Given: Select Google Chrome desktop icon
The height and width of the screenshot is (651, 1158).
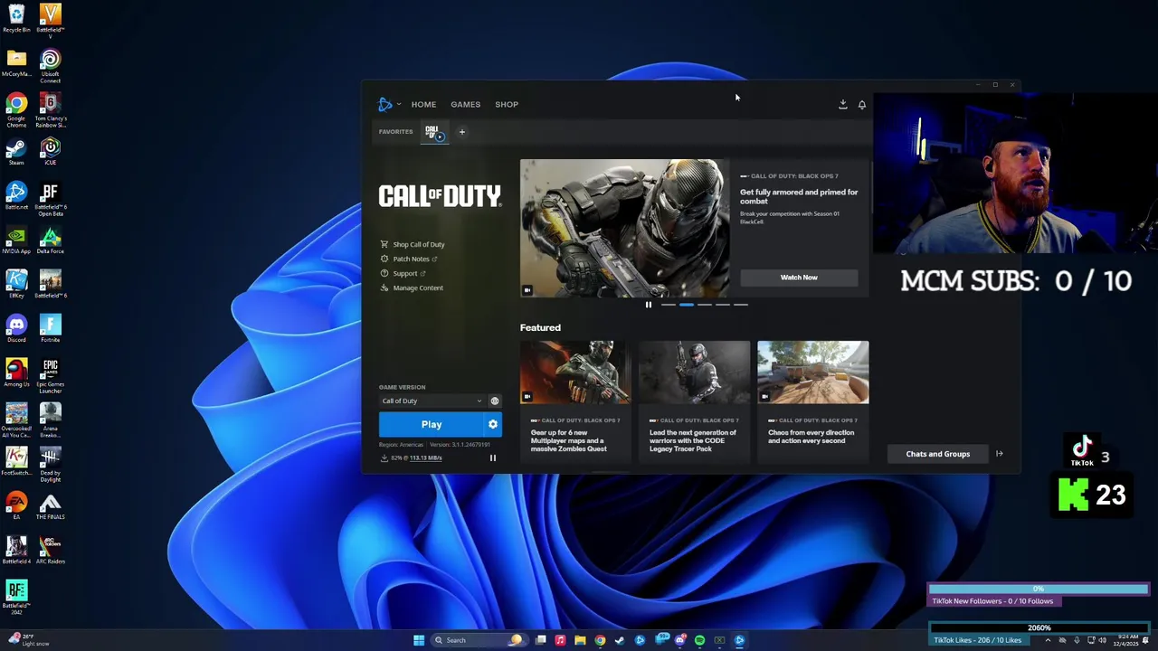Looking at the screenshot, I should click(16, 109).
